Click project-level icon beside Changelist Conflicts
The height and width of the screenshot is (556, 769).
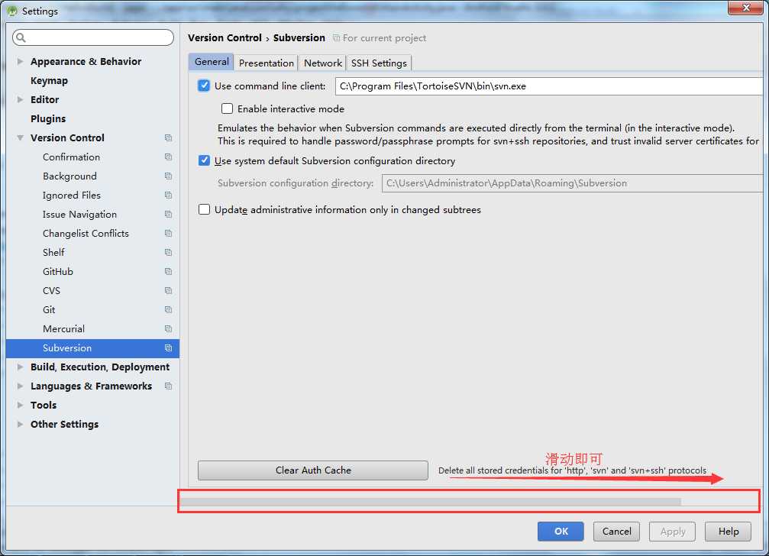point(168,234)
